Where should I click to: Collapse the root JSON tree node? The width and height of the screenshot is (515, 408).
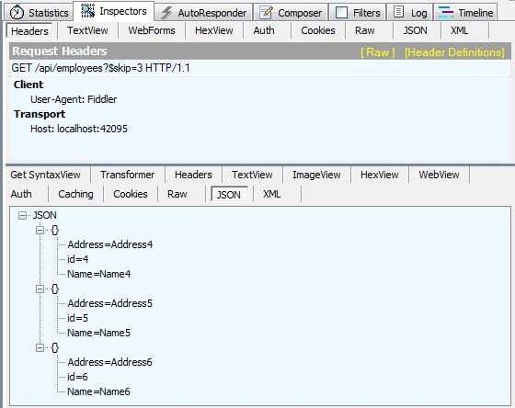pyautogui.click(x=22, y=215)
